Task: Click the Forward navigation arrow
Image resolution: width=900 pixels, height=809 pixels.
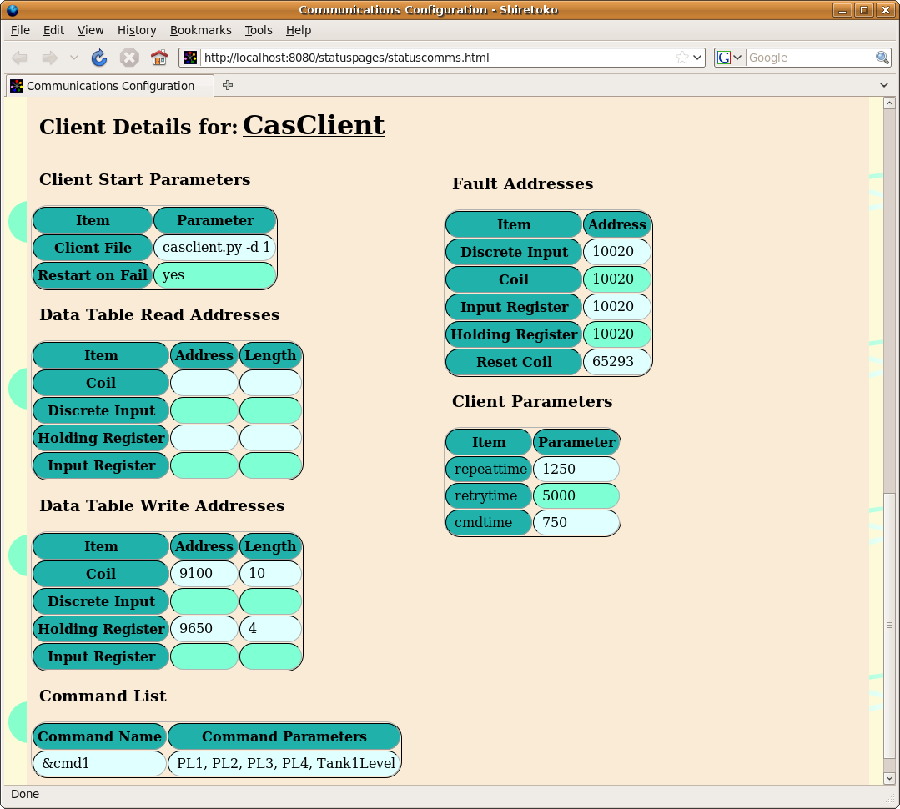Action: [48, 58]
